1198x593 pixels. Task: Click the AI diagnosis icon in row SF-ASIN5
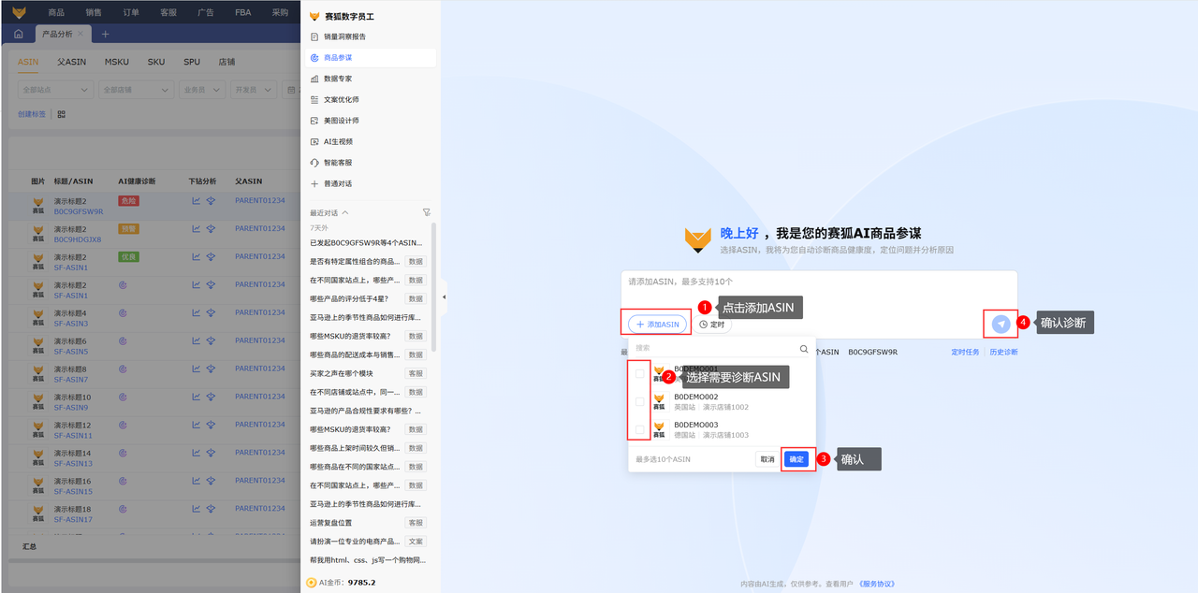pos(123,340)
